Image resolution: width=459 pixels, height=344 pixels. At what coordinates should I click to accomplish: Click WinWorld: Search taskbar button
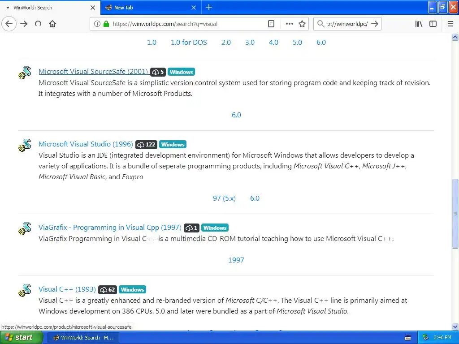83,338
